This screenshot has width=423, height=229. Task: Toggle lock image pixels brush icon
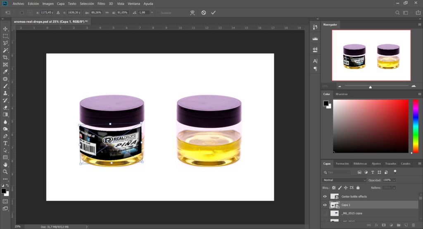340,188
